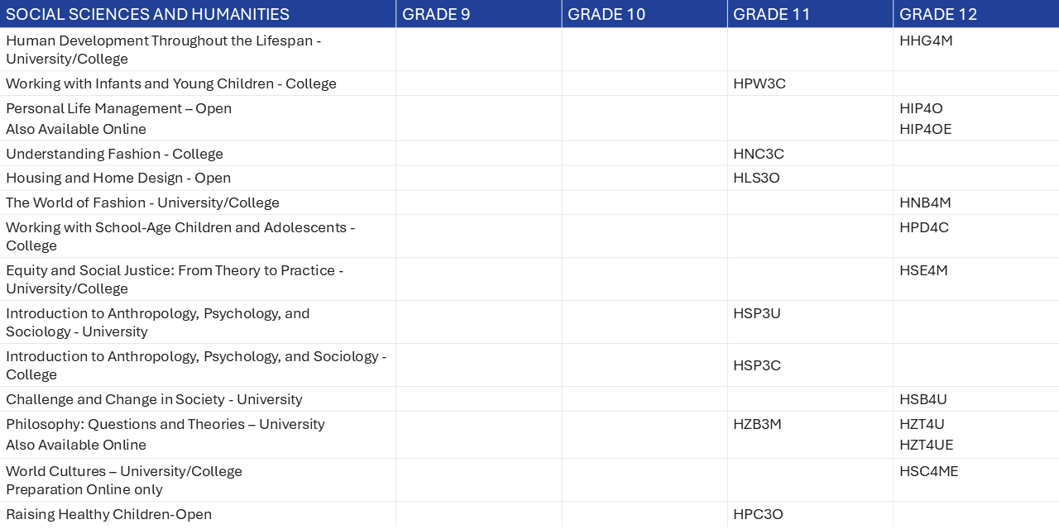Select course code HSB4U
The image size is (1059, 529).
(x=923, y=399)
